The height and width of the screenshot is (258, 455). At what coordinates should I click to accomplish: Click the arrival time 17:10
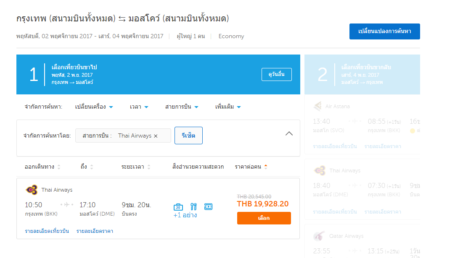(87, 205)
